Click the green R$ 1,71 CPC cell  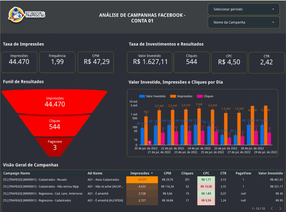click(206, 180)
